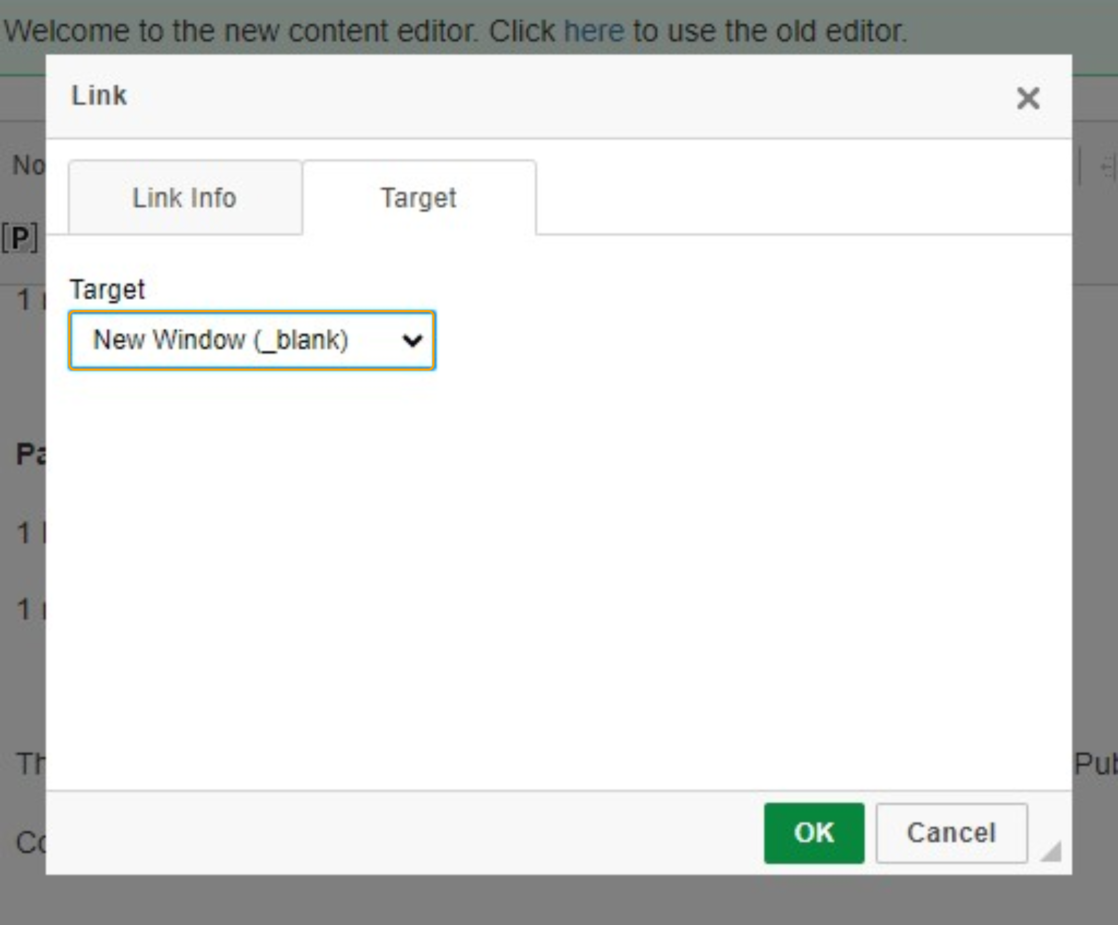Viewport: 1118px width, 925px height.
Task: Click the 'Target' field label
Action: (107, 289)
